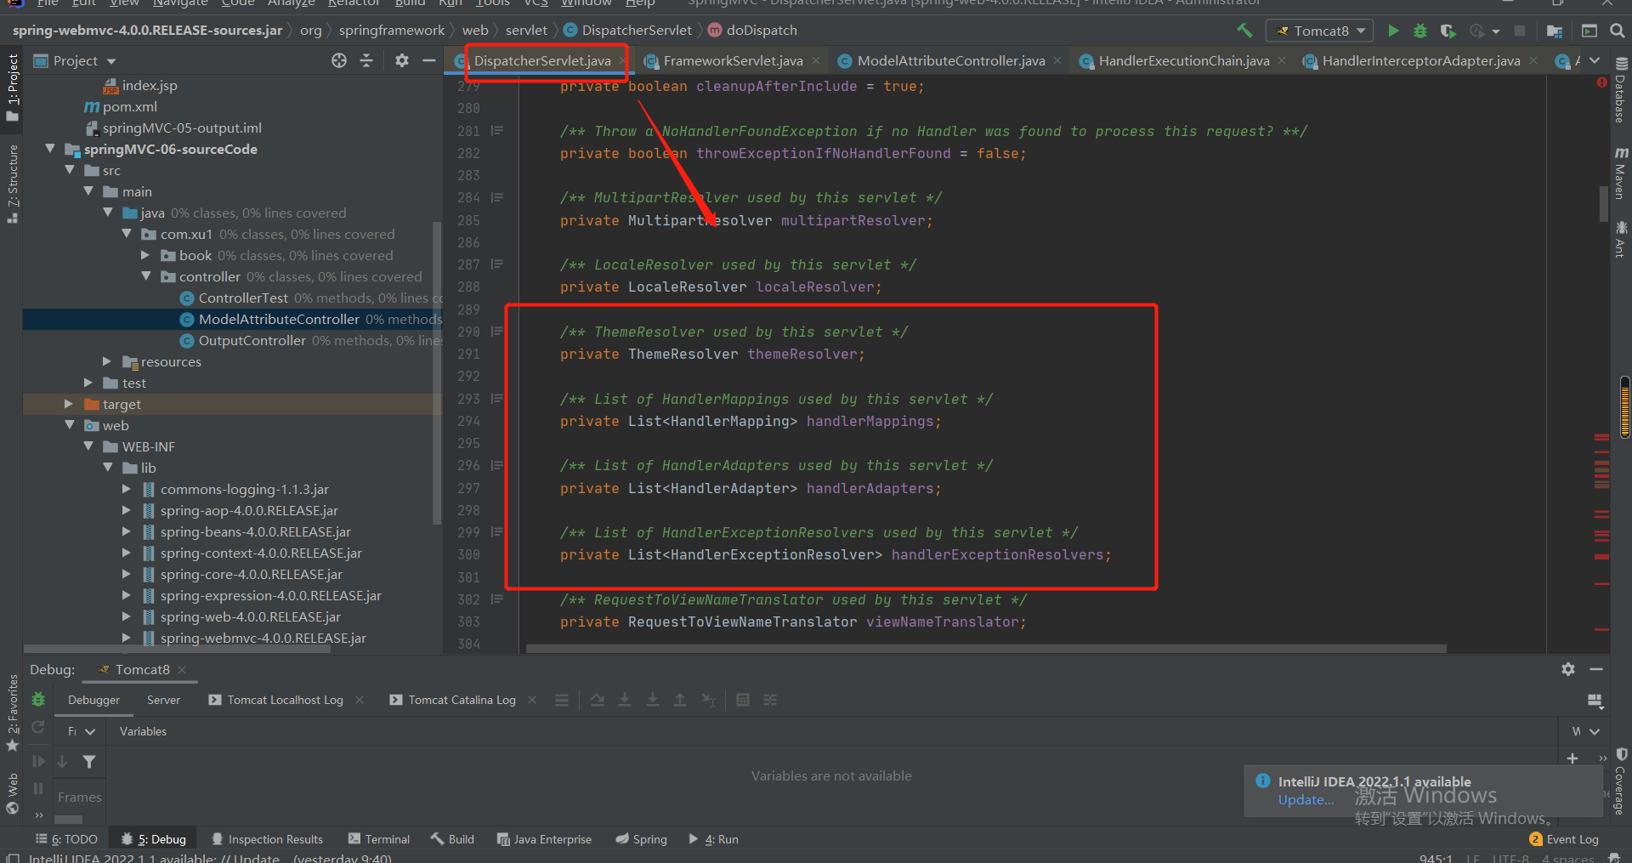This screenshot has width=1632, height=863.
Task: Click the editor horizontal scrollbar
Action: 986,649
